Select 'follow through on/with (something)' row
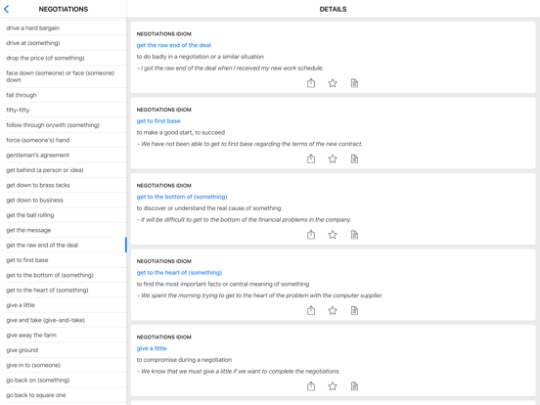 [64, 125]
